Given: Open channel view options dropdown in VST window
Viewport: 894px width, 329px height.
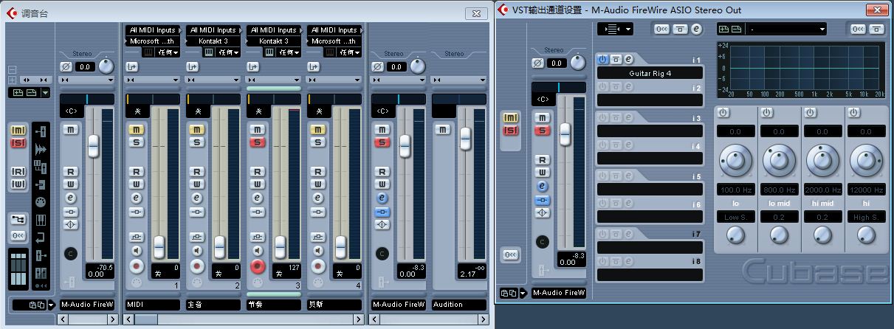Looking at the screenshot, I should 615,29.
